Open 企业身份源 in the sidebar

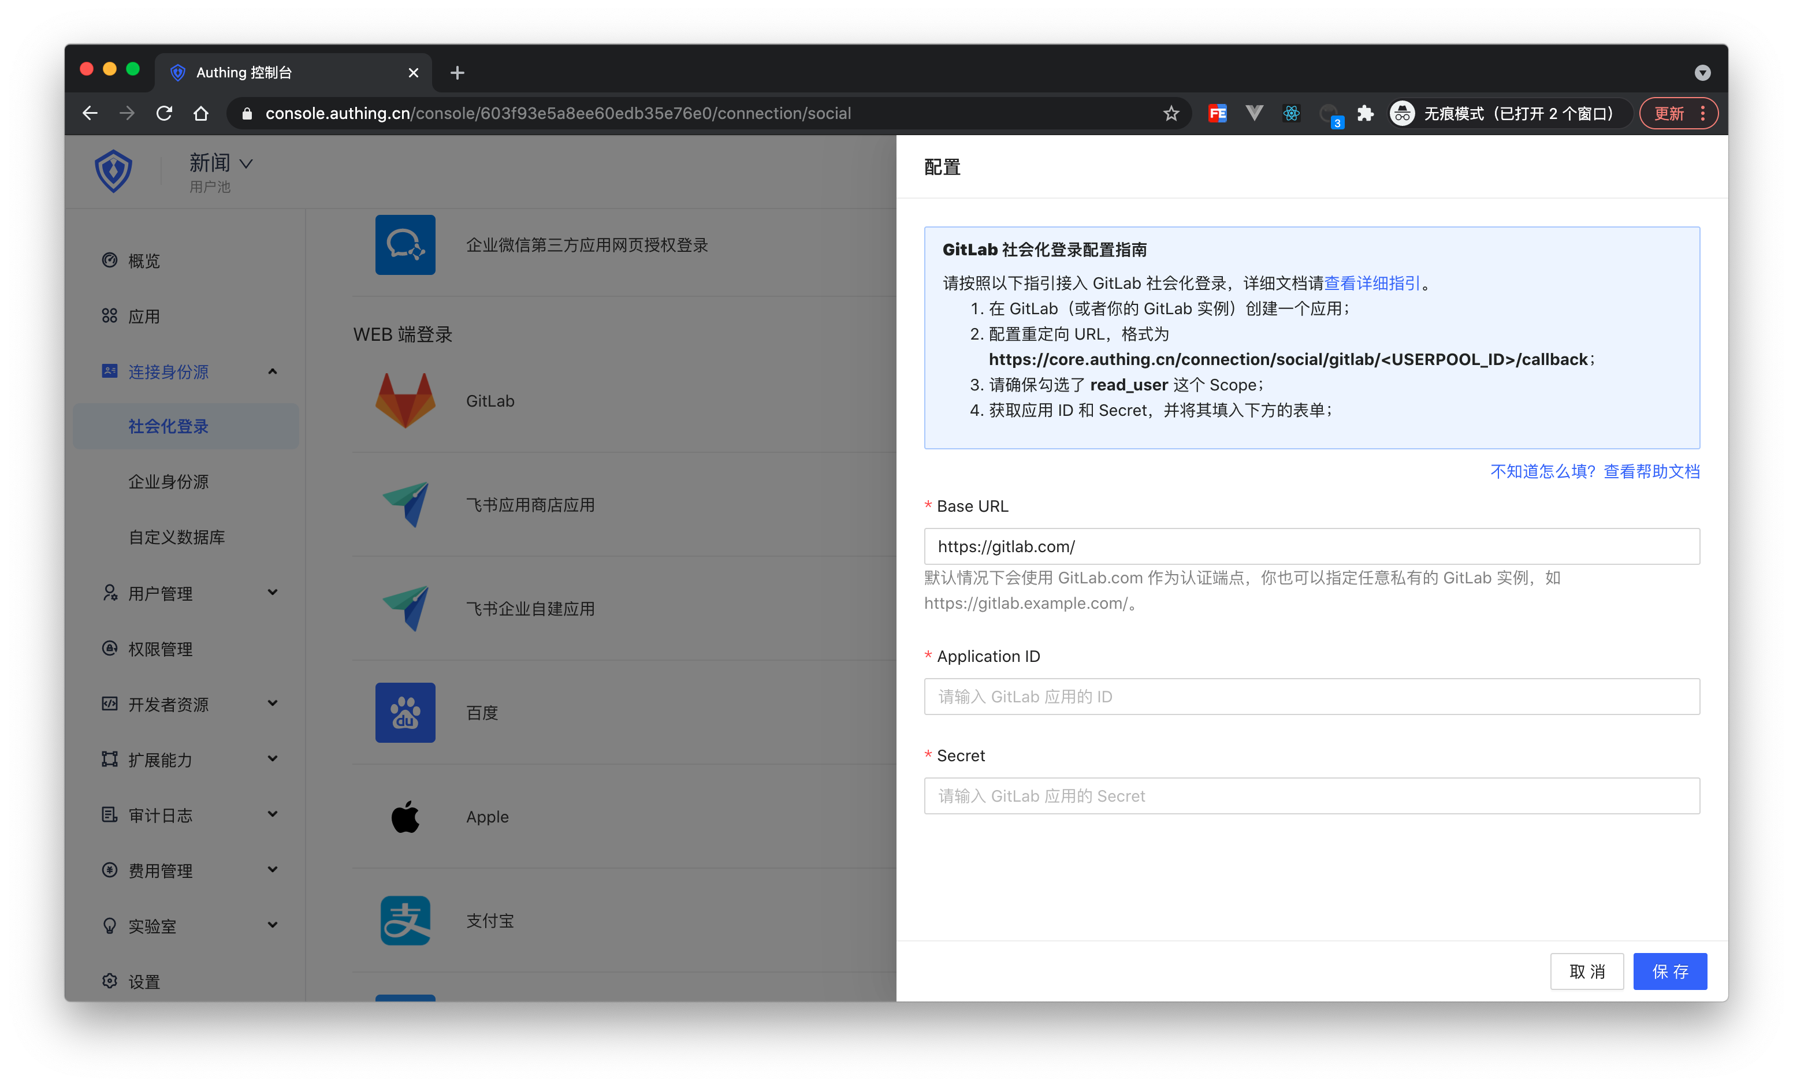pos(168,482)
